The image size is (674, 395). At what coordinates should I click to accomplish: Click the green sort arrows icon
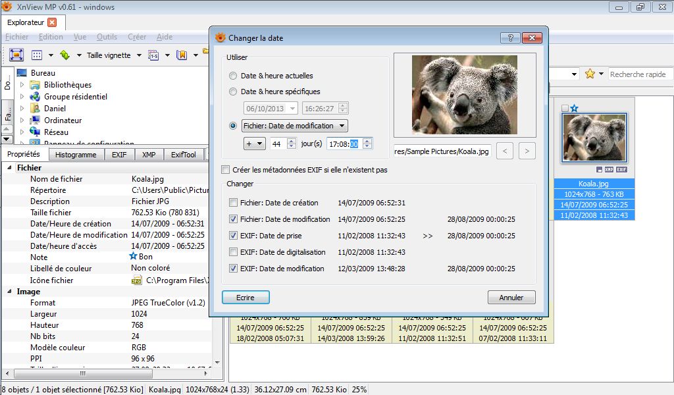click(65, 55)
